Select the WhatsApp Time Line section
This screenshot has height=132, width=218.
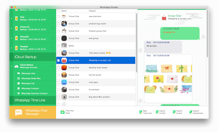click(33, 100)
